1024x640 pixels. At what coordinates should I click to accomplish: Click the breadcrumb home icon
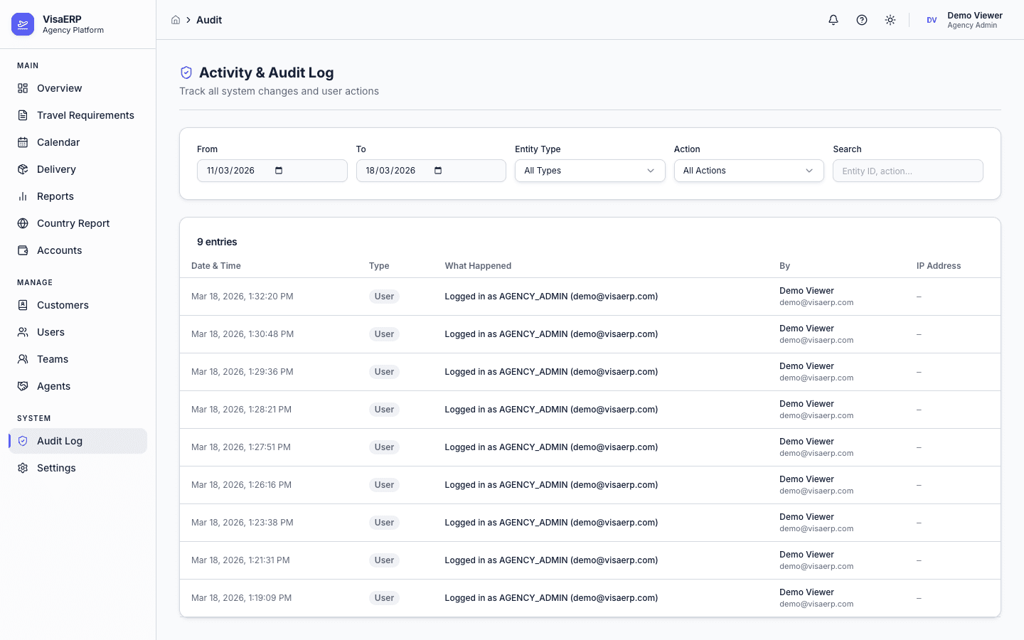point(175,20)
